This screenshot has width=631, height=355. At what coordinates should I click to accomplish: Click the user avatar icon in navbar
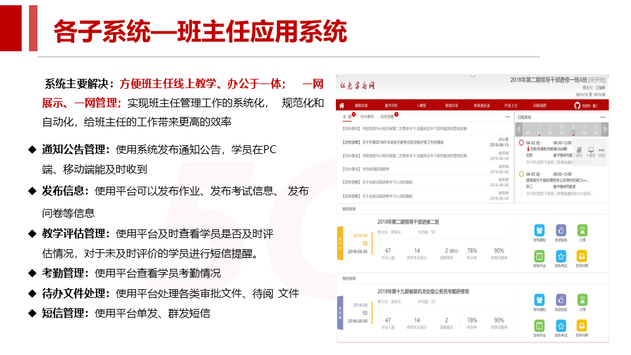578,105
